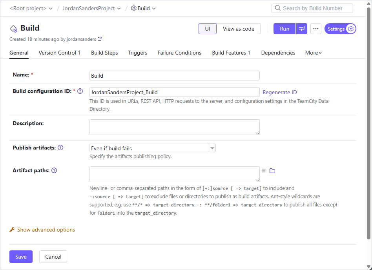
Task: Expand the Build breadcrumb dropdown
Action: 154,9
